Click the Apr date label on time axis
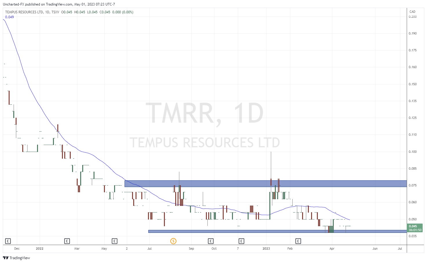The height and width of the screenshot is (263, 427). 332,249
